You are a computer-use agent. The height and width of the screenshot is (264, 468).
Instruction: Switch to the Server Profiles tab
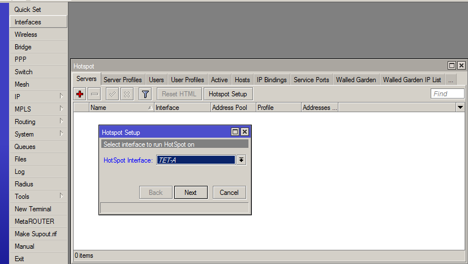click(x=123, y=80)
